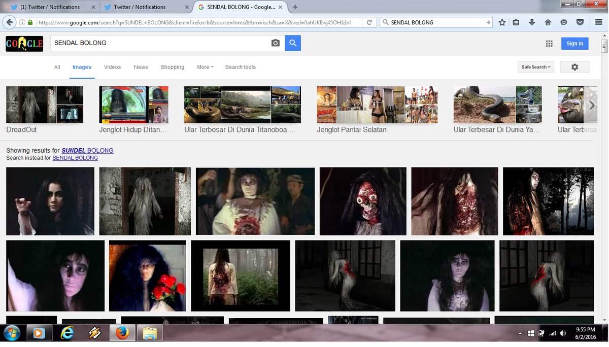Image resolution: width=609 pixels, height=347 pixels.
Task: Open a new tab with plus button
Action: point(295,7)
